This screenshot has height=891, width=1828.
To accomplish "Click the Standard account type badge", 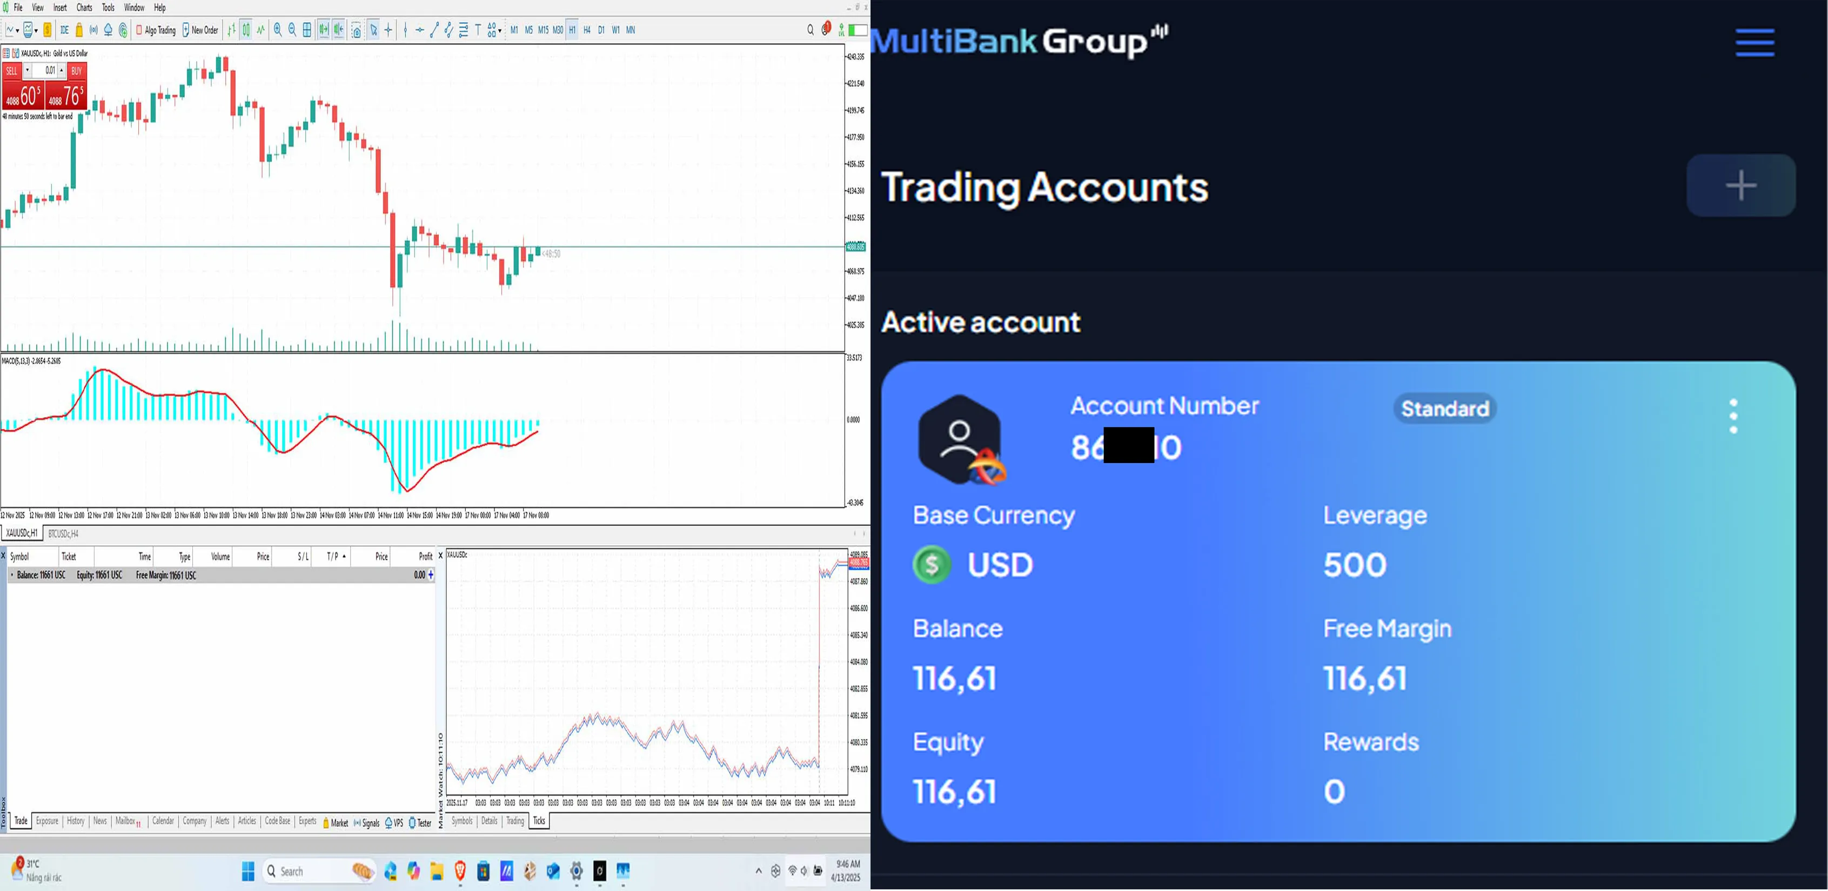I will point(1445,408).
